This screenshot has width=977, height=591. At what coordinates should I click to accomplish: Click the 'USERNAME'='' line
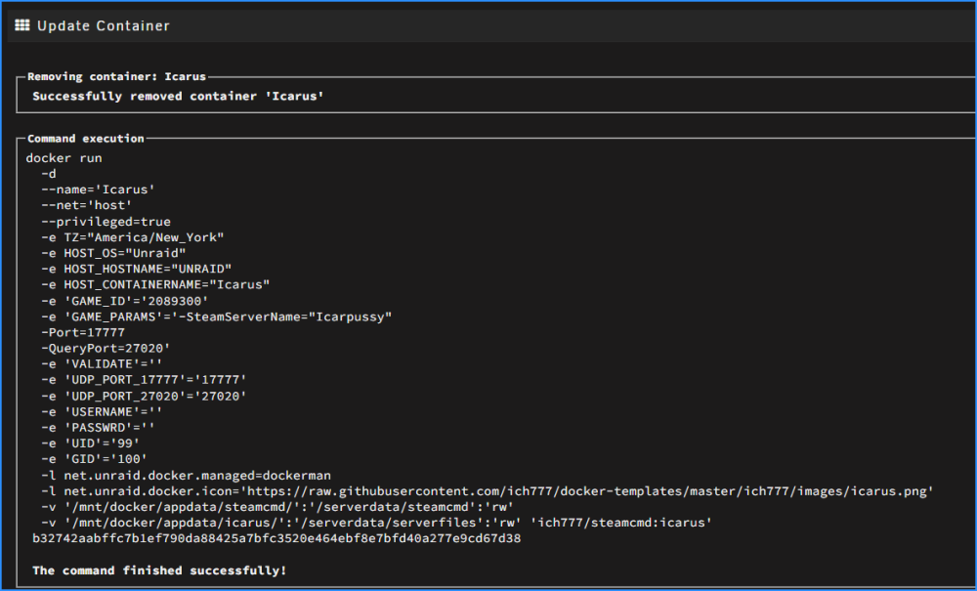click(x=102, y=411)
